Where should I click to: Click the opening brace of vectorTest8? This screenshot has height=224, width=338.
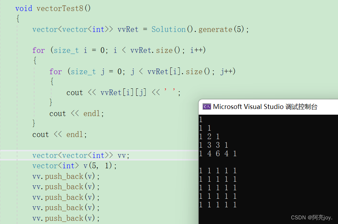[17, 18]
